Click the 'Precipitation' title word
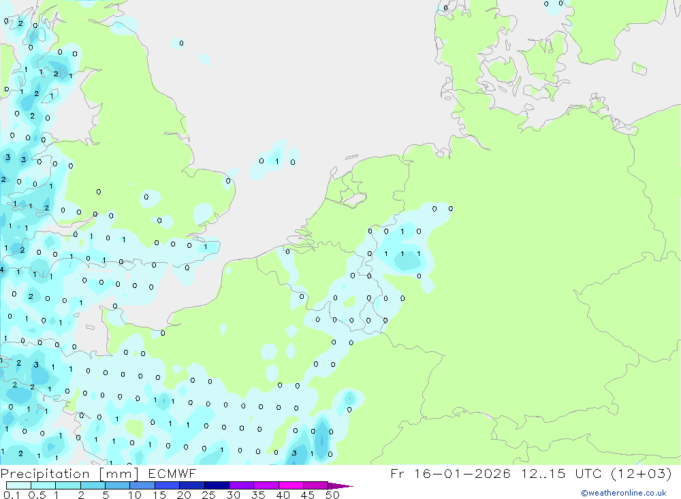681x499 pixels. coord(45,474)
